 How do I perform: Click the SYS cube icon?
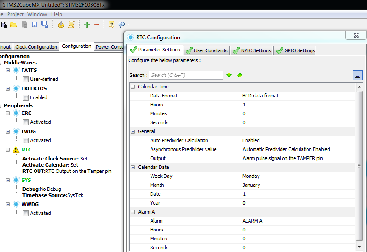pyautogui.click(x=16, y=180)
